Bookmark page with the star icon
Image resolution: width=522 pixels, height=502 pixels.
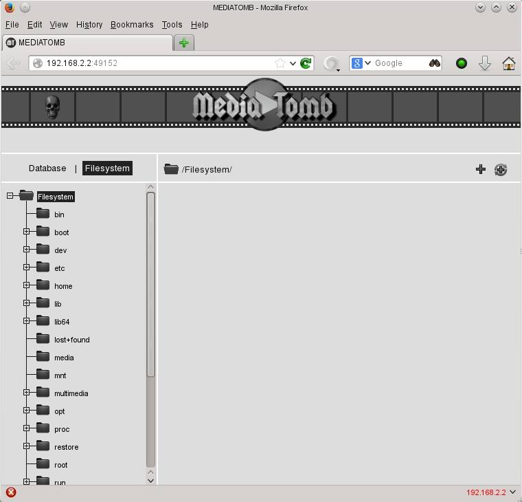coord(280,63)
